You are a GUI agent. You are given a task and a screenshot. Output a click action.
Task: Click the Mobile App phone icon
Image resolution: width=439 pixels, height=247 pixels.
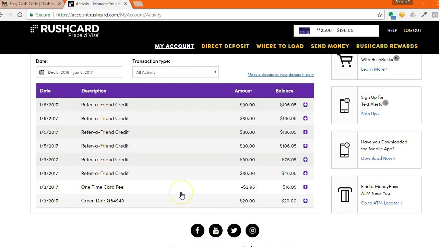(x=345, y=150)
